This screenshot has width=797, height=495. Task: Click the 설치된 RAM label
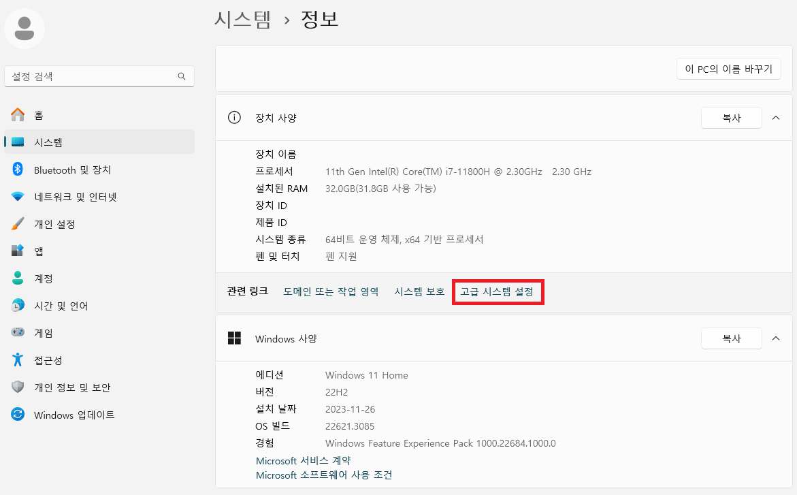282,188
